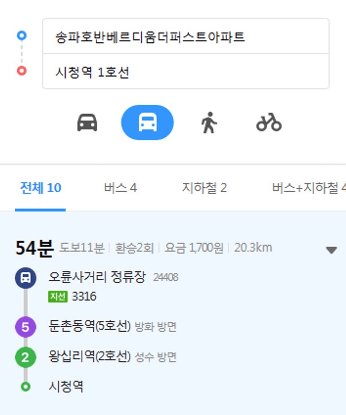Open the 버스+지하철 tab

(309, 188)
